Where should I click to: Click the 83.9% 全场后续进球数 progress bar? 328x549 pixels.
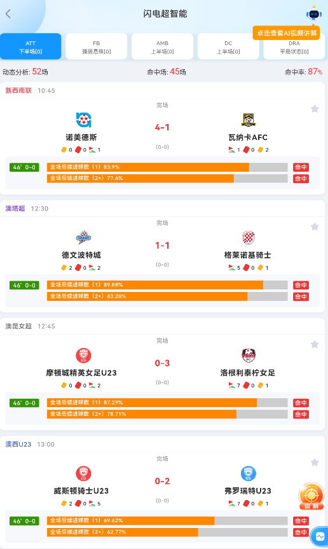[x=167, y=167]
